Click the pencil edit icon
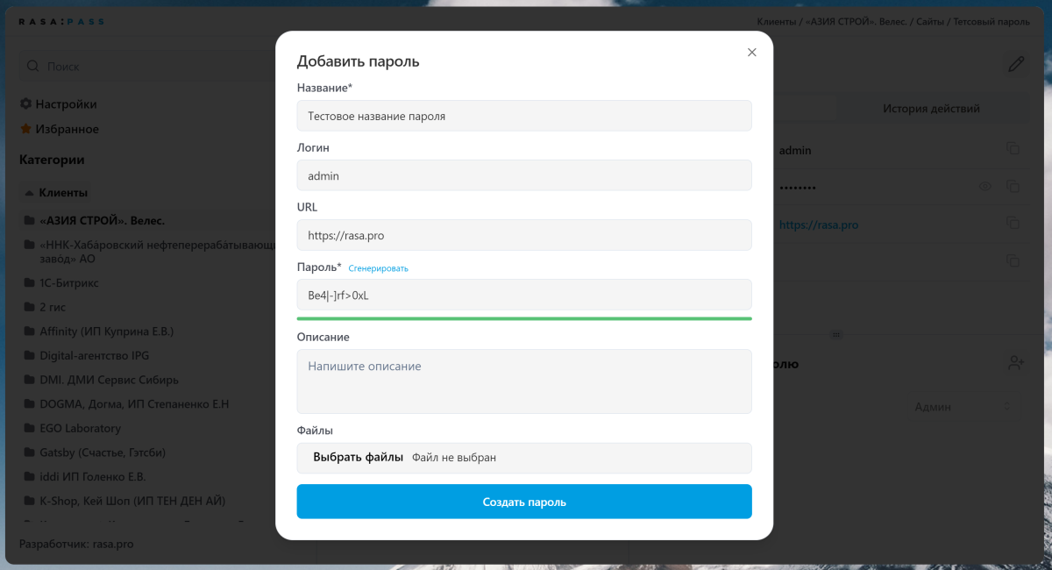 tap(1016, 64)
